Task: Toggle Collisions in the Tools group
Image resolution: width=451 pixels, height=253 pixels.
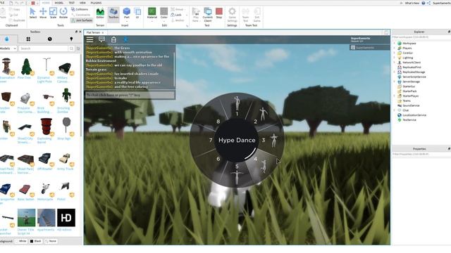Action: [x=80, y=9]
